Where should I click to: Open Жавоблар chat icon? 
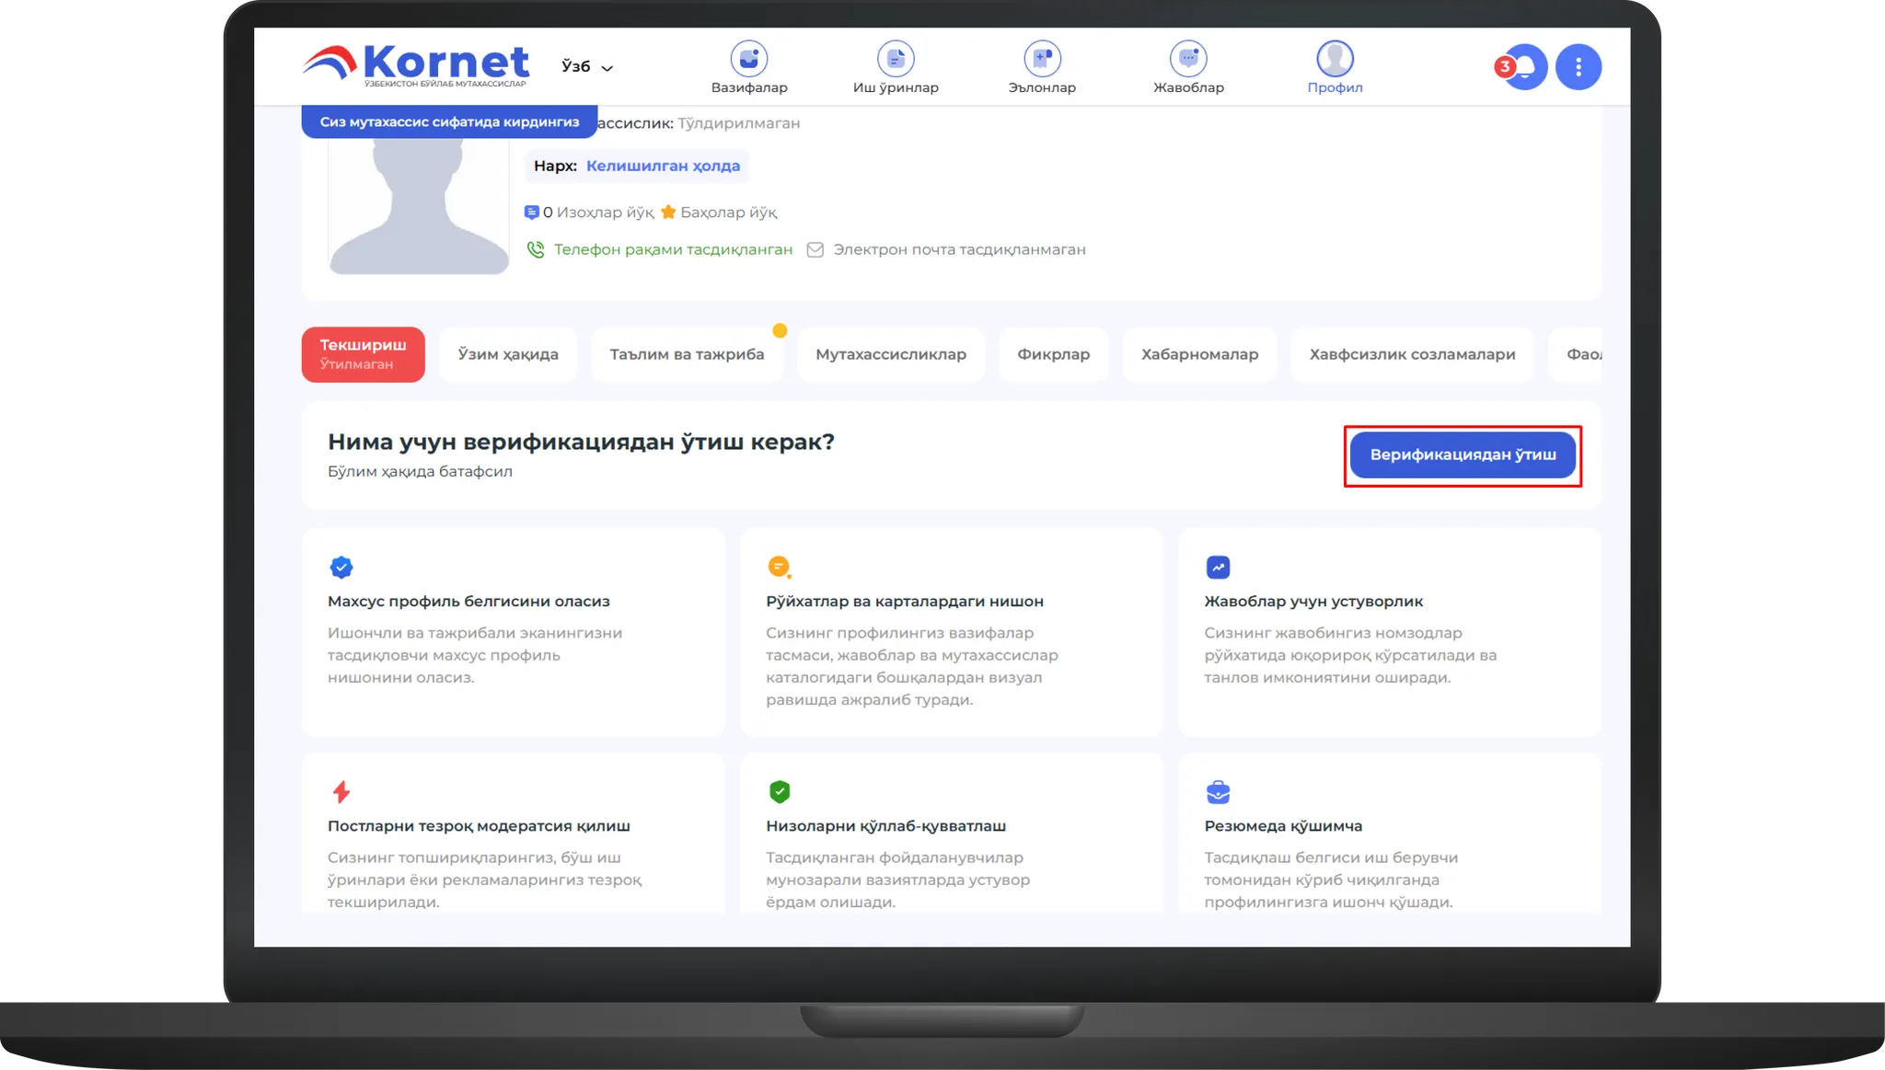pyautogui.click(x=1188, y=59)
